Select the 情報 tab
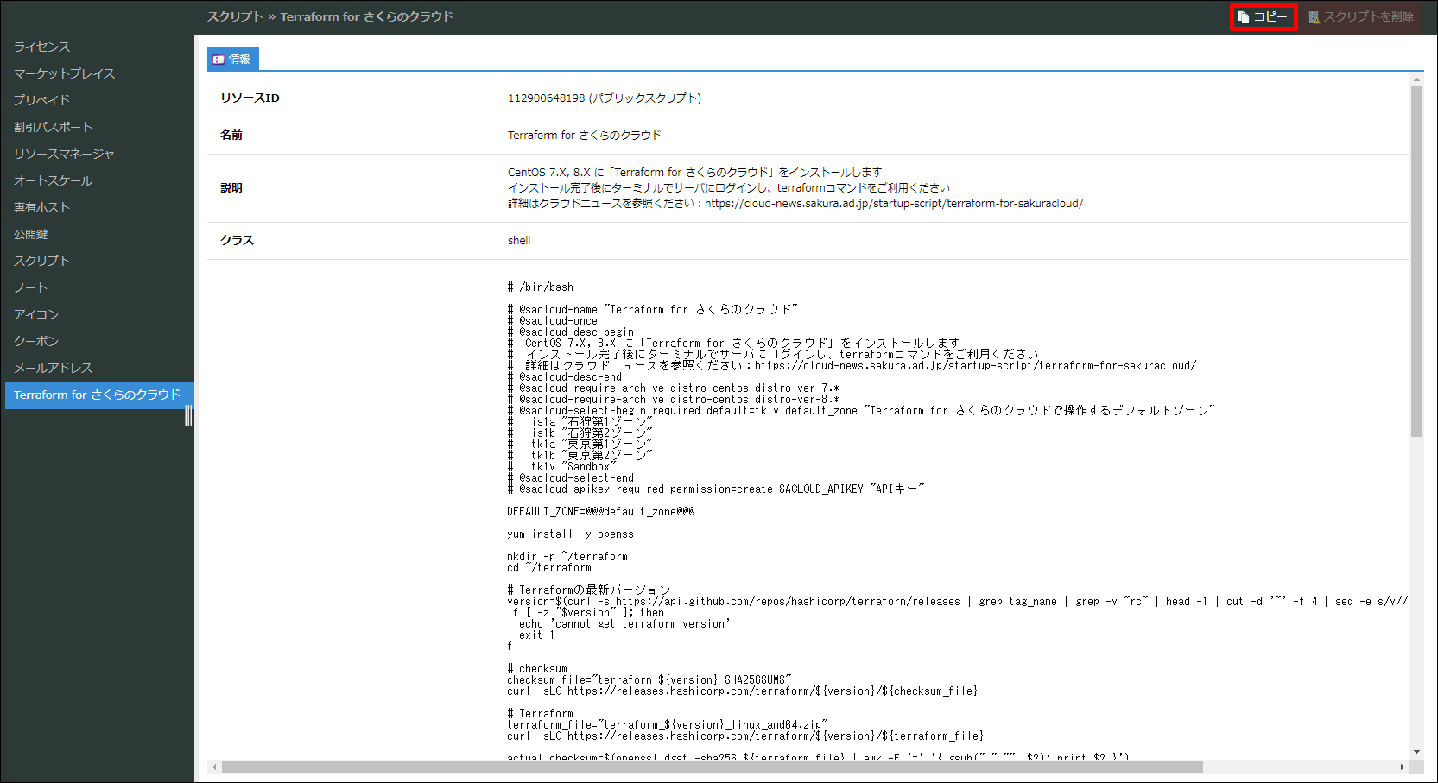 click(x=232, y=59)
